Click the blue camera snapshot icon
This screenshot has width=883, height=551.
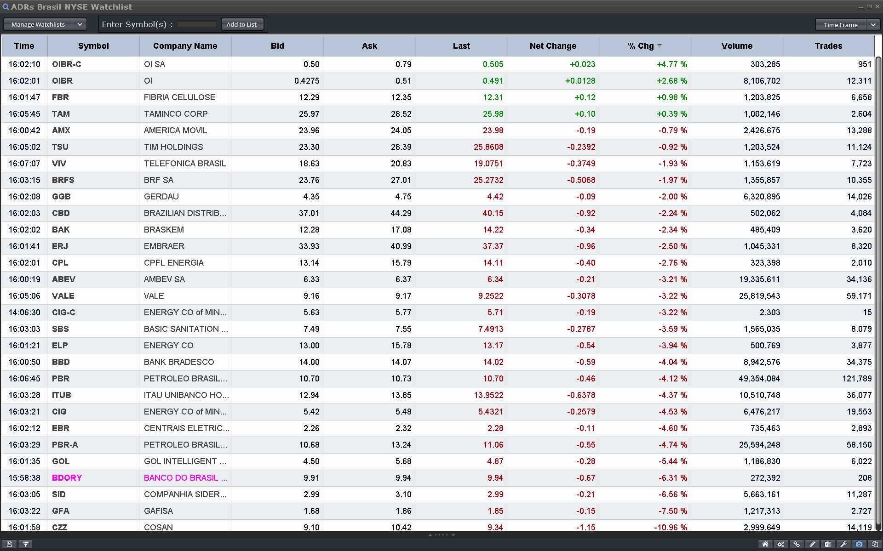click(x=859, y=544)
